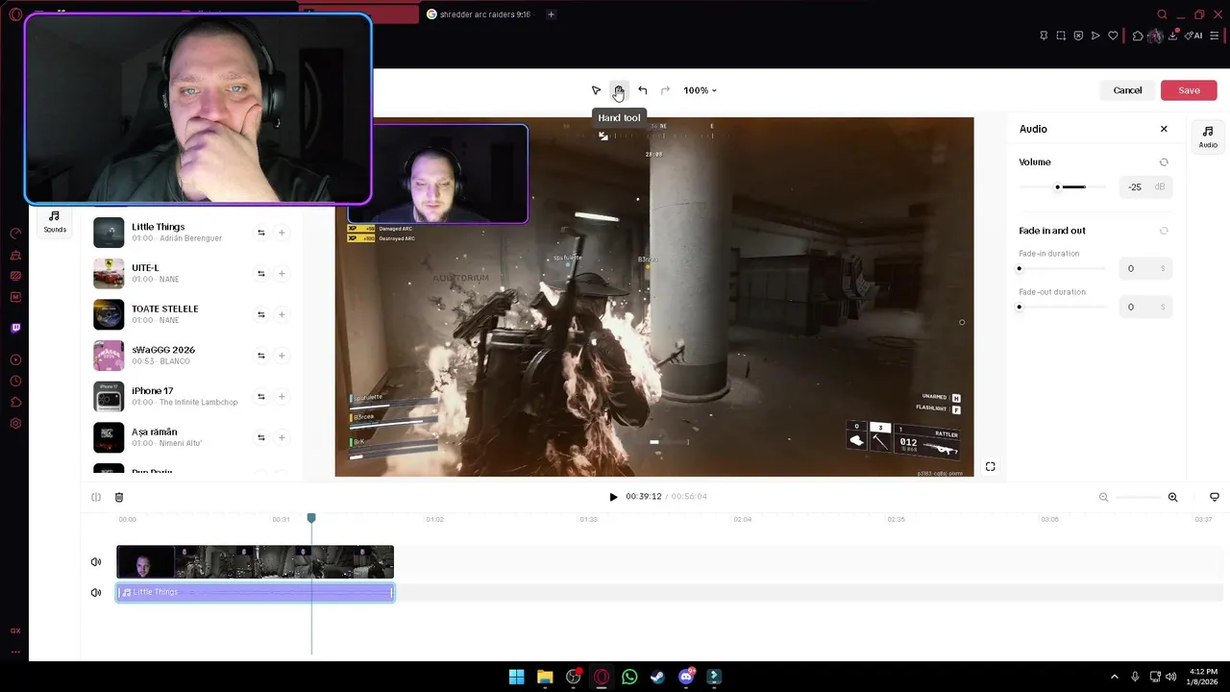Open the 100% zoom dropdown
1230x692 pixels.
700,90
